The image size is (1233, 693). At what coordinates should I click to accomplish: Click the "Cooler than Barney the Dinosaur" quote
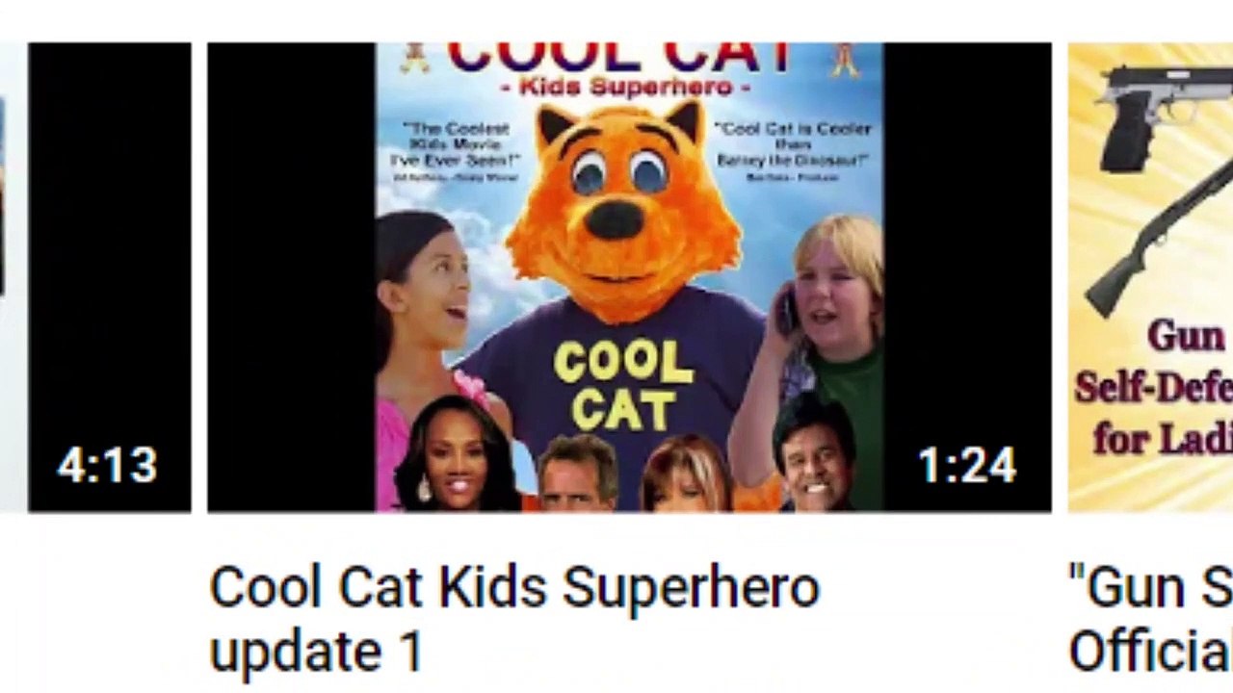(x=792, y=149)
